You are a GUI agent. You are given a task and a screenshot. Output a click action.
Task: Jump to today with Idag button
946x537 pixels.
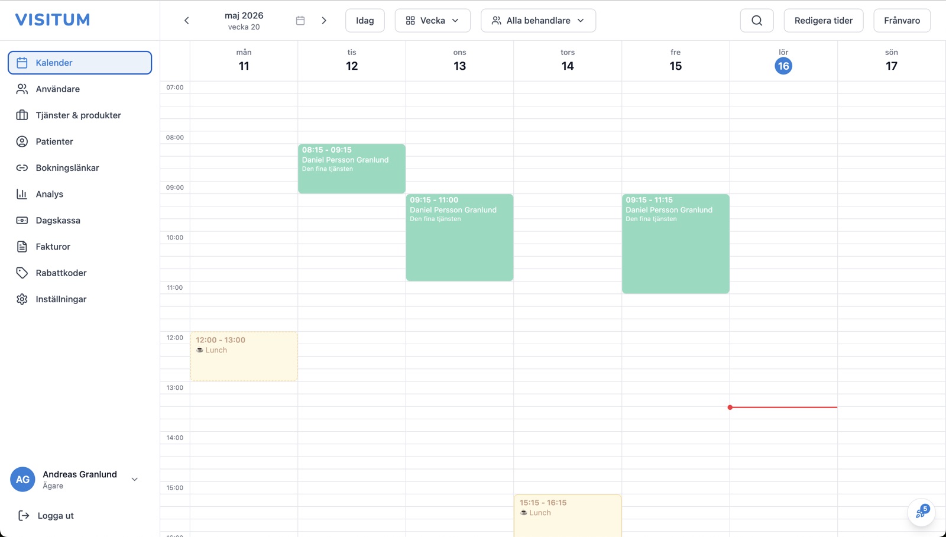tap(365, 21)
